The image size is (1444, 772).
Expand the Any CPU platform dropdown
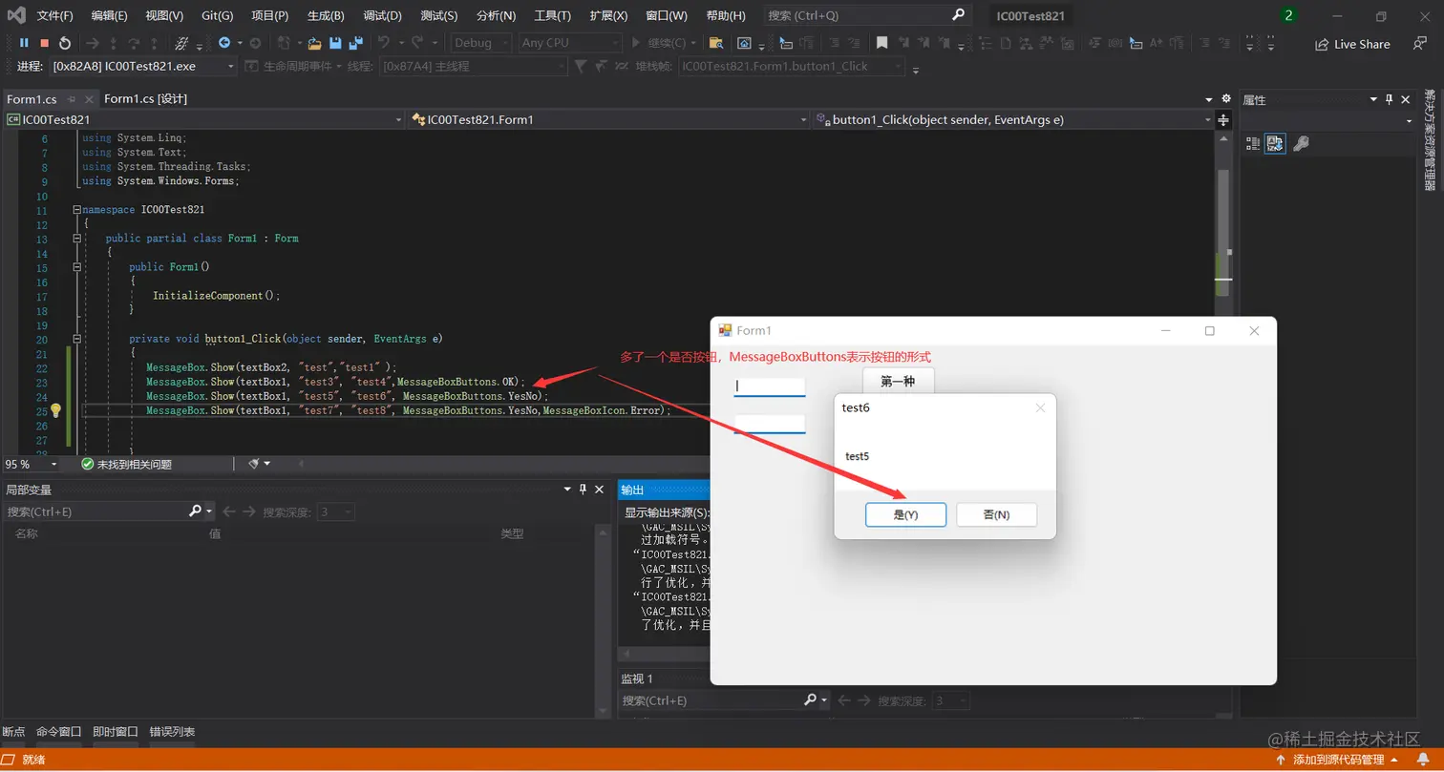[568, 43]
